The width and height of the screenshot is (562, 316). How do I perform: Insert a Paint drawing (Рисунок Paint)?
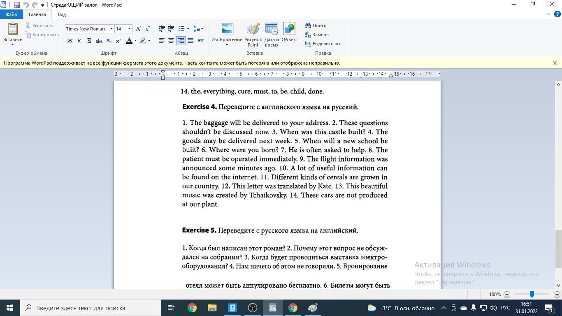(x=253, y=35)
